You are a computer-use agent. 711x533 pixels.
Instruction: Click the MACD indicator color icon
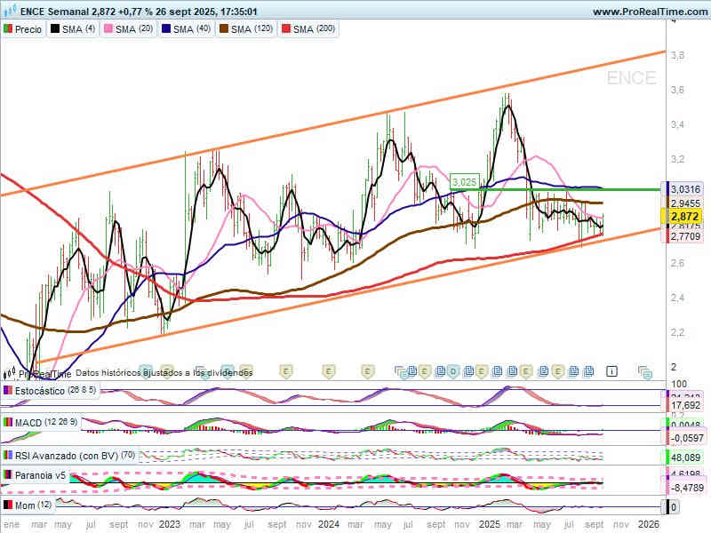[8, 423]
